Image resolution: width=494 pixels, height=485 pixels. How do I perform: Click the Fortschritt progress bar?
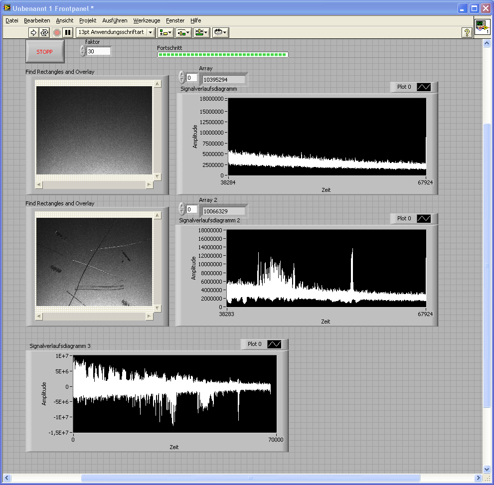point(222,54)
